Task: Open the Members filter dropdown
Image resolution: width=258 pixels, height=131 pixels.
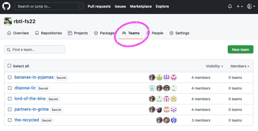Action: coord(240,66)
